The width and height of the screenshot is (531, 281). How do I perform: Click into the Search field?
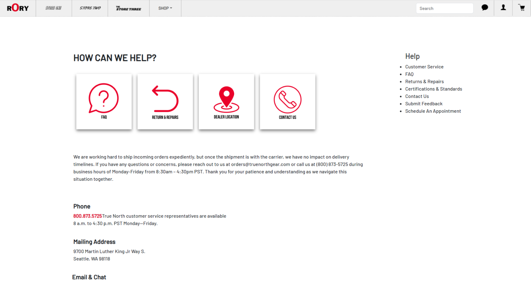pos(444,8)
